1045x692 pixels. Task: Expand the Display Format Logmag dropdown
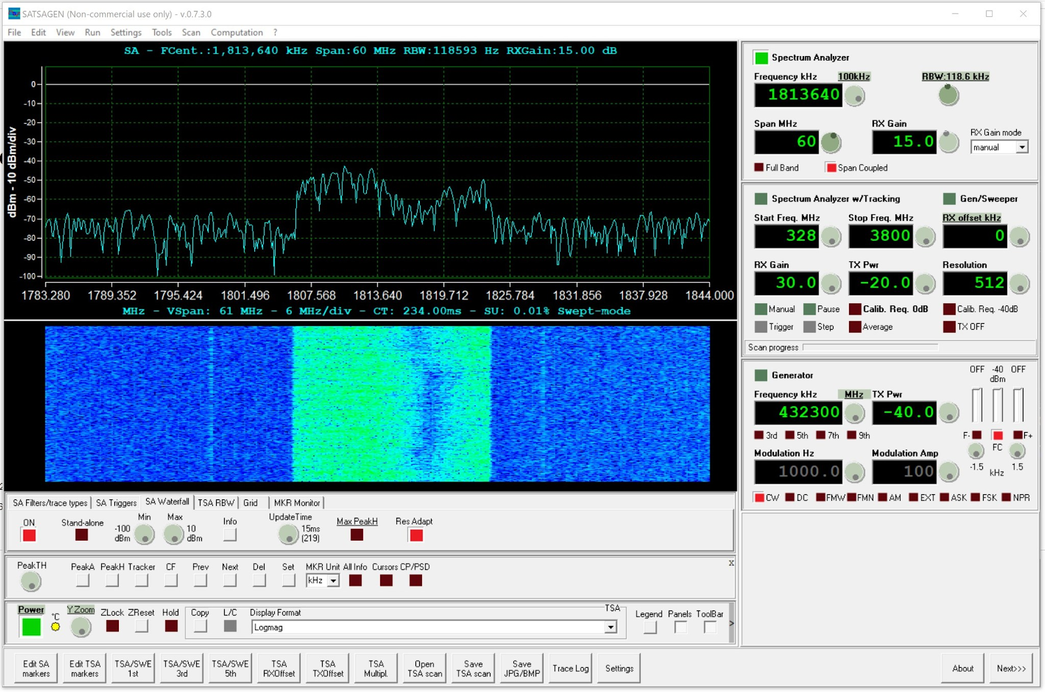click(611, 627)
